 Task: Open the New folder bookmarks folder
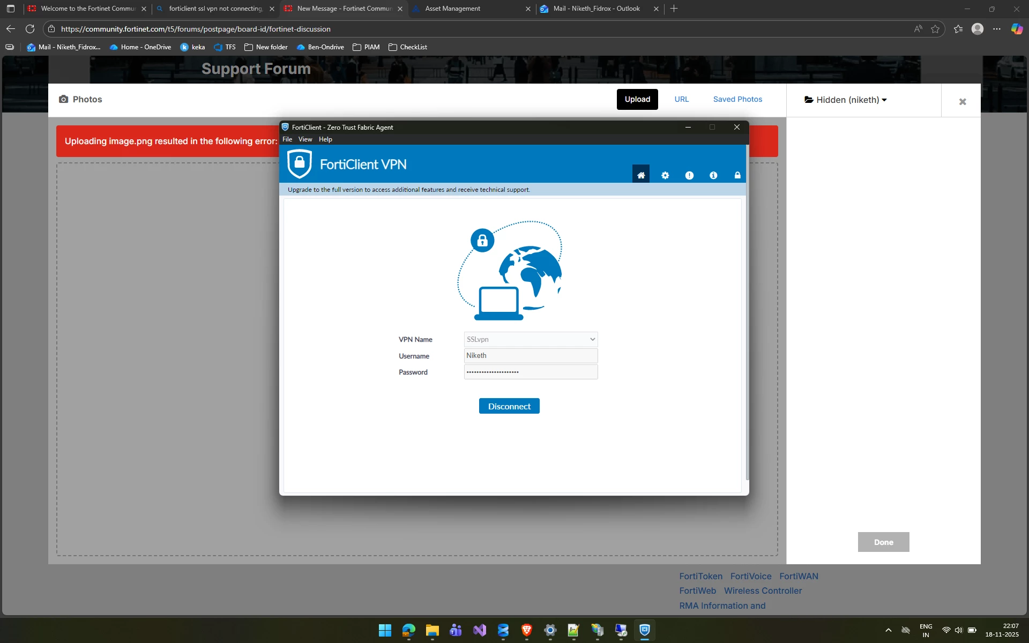(x=266, y=47)
